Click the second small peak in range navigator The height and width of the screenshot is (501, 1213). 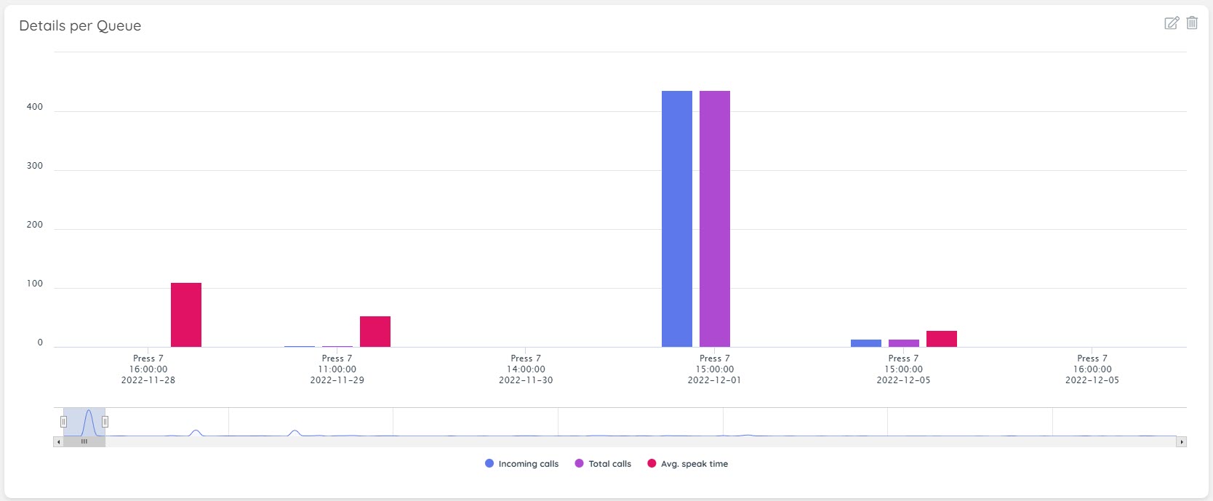[294, 432]
